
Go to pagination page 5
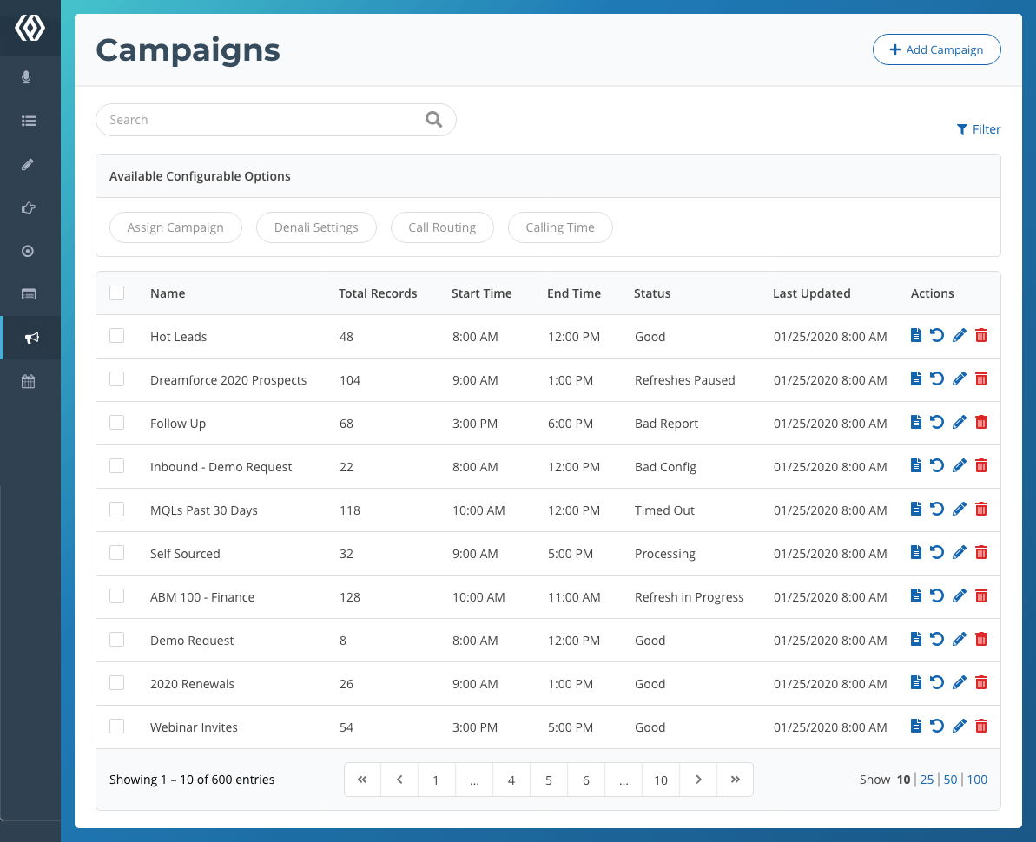coord(548,780)
